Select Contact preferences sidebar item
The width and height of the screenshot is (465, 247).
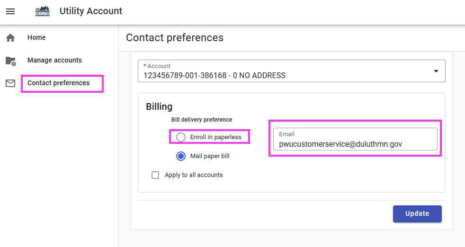coord(58,83)
